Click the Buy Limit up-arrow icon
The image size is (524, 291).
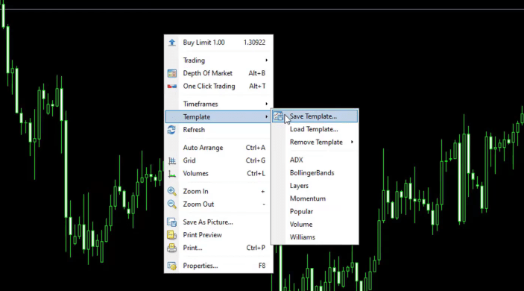point(171,43)
